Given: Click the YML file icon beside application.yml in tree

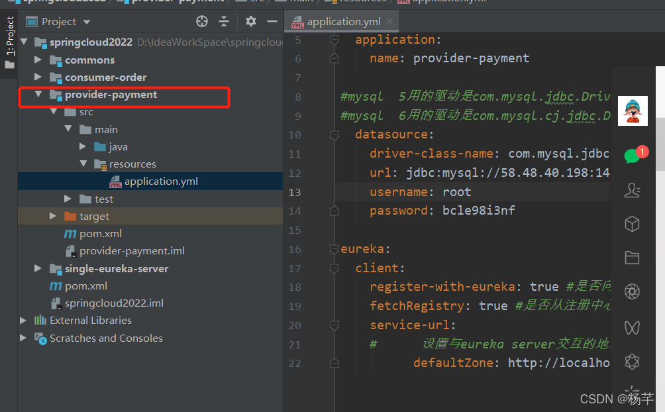Looking at the screenshot, I should (x=115, y=181).
